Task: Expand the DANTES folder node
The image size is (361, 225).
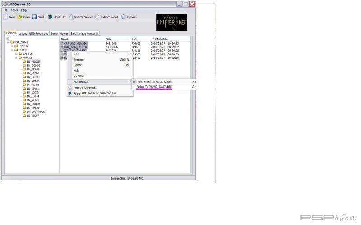Action: point(16,54)
